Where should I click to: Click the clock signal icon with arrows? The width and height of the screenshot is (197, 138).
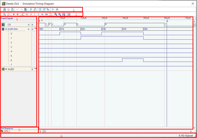point(40,9)
